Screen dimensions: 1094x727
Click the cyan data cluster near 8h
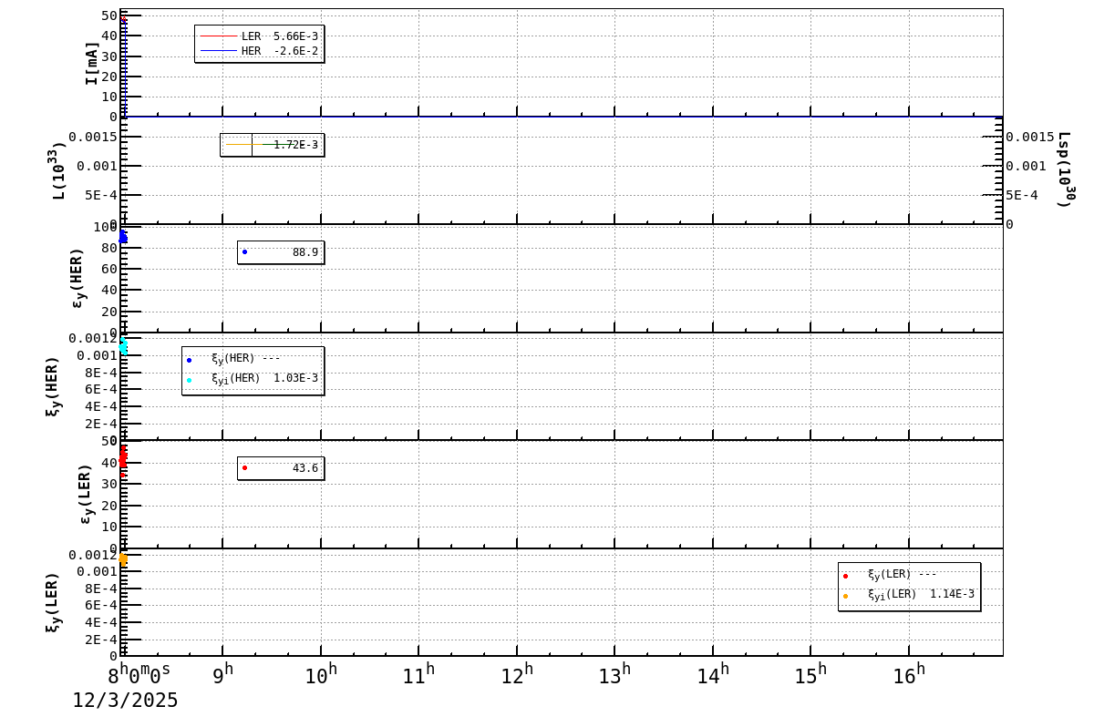click(x=122, y=348)
